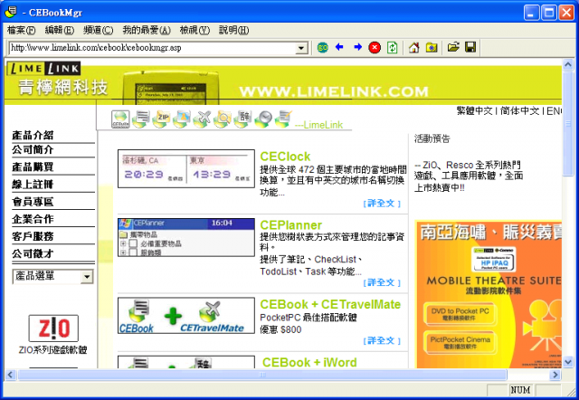
Task: Click the airplane product icon
Action: click(202, 119)
